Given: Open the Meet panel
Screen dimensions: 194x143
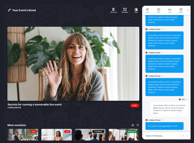Looking at the screenshot, I should 181,10.
